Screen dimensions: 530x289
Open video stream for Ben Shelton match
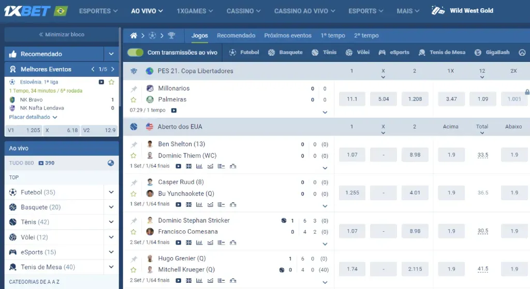[x=179, y=166]
